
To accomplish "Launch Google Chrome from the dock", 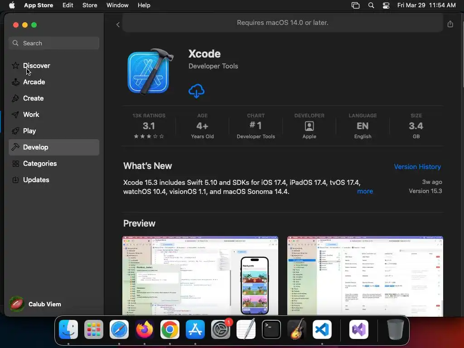I will (x=170, y=329).
